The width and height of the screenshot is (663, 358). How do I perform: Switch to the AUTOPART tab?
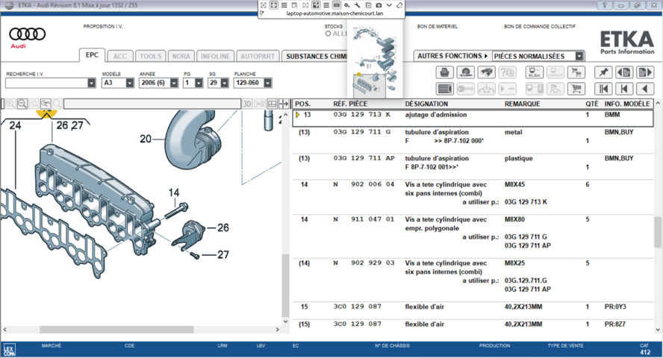tap(258, 56)
